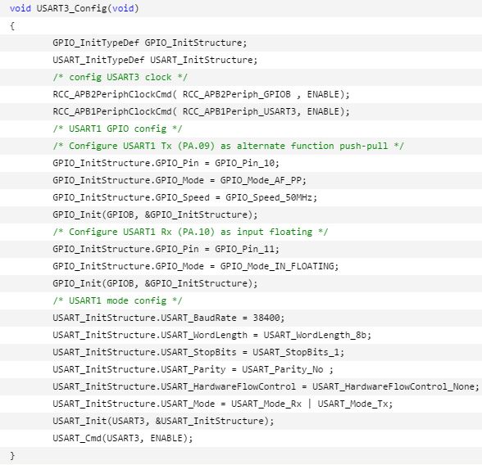482x465 pixels.
Task: Click the USART_Mode_Rx | USART_Mode_Tx line
Action: 223,404
